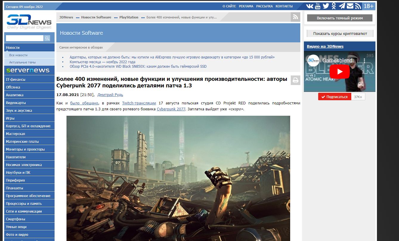Subscribe with the red Подписаться button
This screenshot has width=399, height=241.
tap(335, 97)
